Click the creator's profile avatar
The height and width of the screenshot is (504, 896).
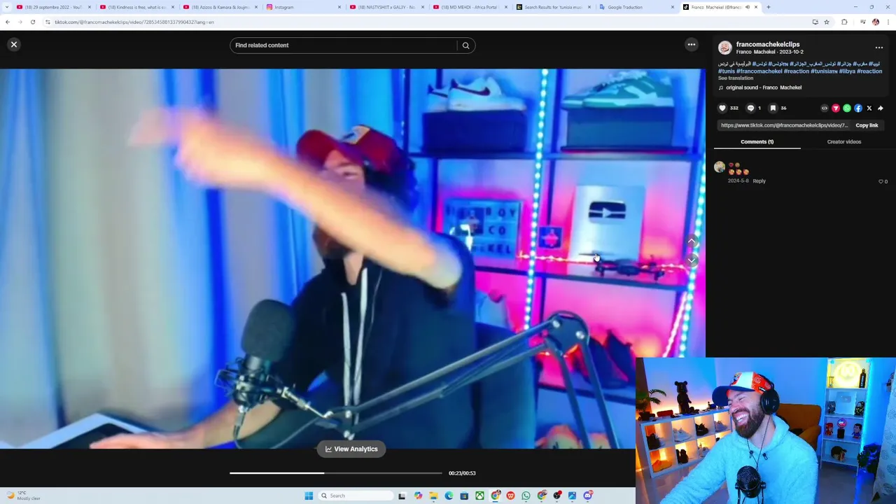pos(725,48)
